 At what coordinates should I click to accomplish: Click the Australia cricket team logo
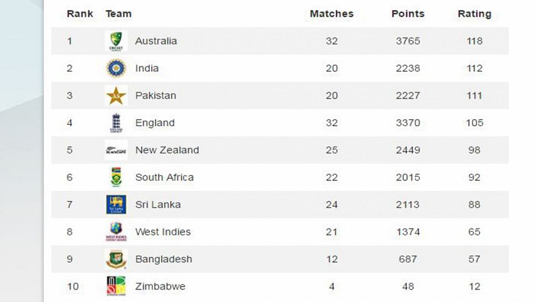pyautogui.click(x=116, y=41)
